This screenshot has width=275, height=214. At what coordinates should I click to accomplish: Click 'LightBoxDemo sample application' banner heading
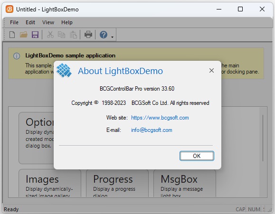[x=70, y=56]
